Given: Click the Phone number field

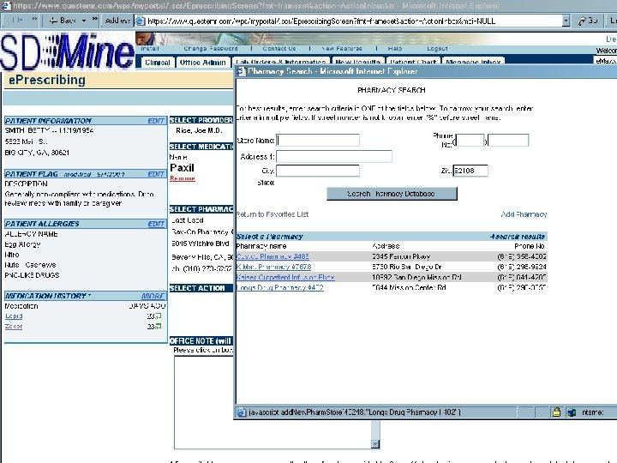Looking at the screenshot, I should pos(508,140).
